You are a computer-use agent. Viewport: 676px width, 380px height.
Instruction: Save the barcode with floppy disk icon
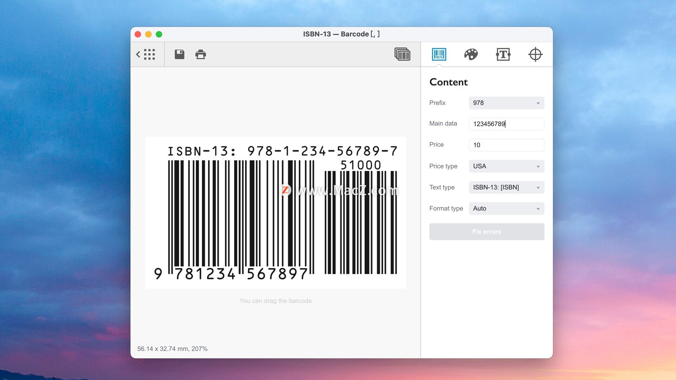point(180,55)
